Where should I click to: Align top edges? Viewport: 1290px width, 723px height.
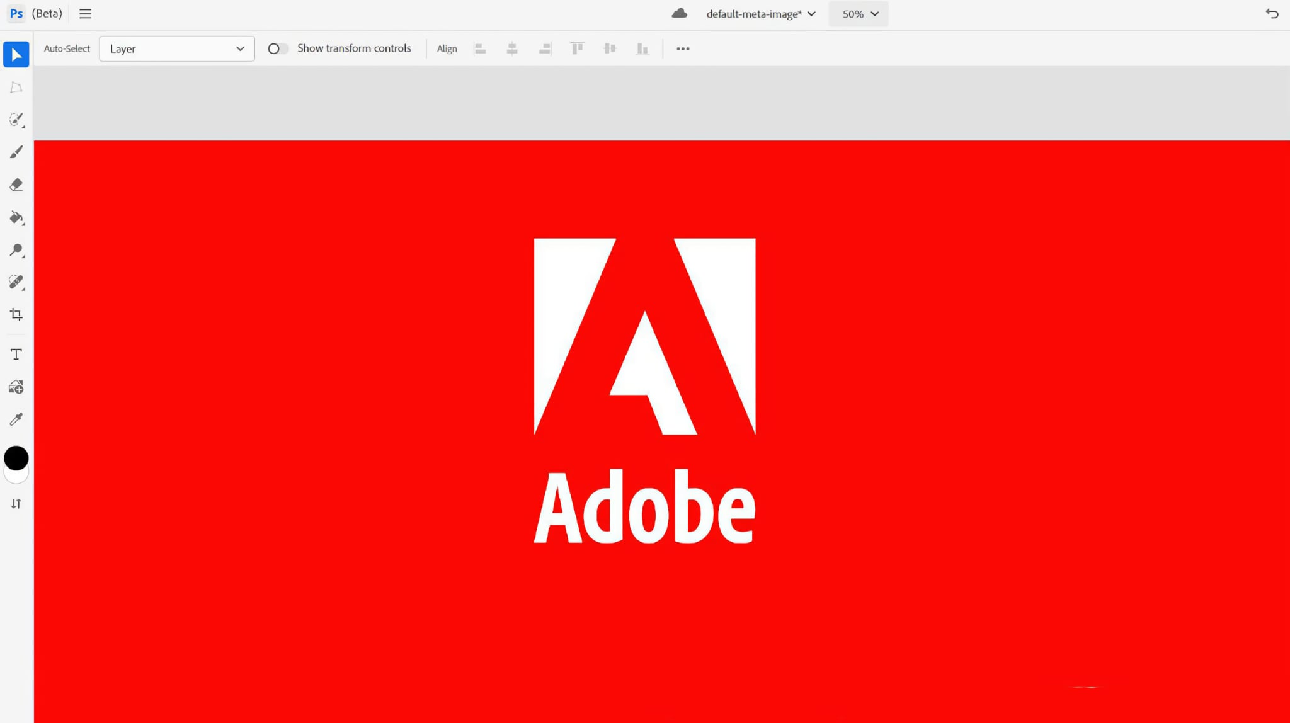(577, 48)
